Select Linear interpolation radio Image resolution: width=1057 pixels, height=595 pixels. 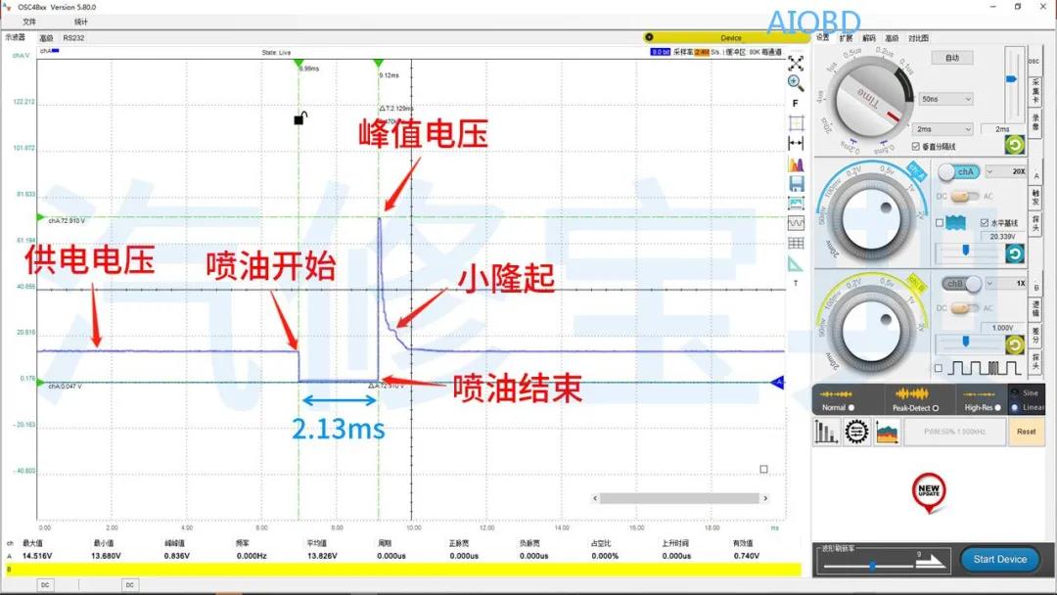[1015, 408]
